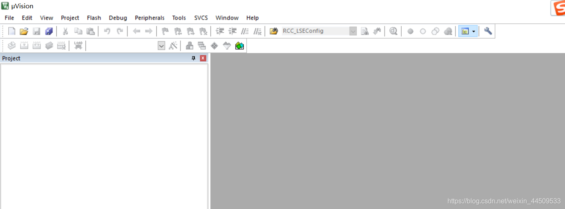Screen dimensions: 565x209
Task: Download to flash with LOAD icon
Action: (x=78, y=46)
